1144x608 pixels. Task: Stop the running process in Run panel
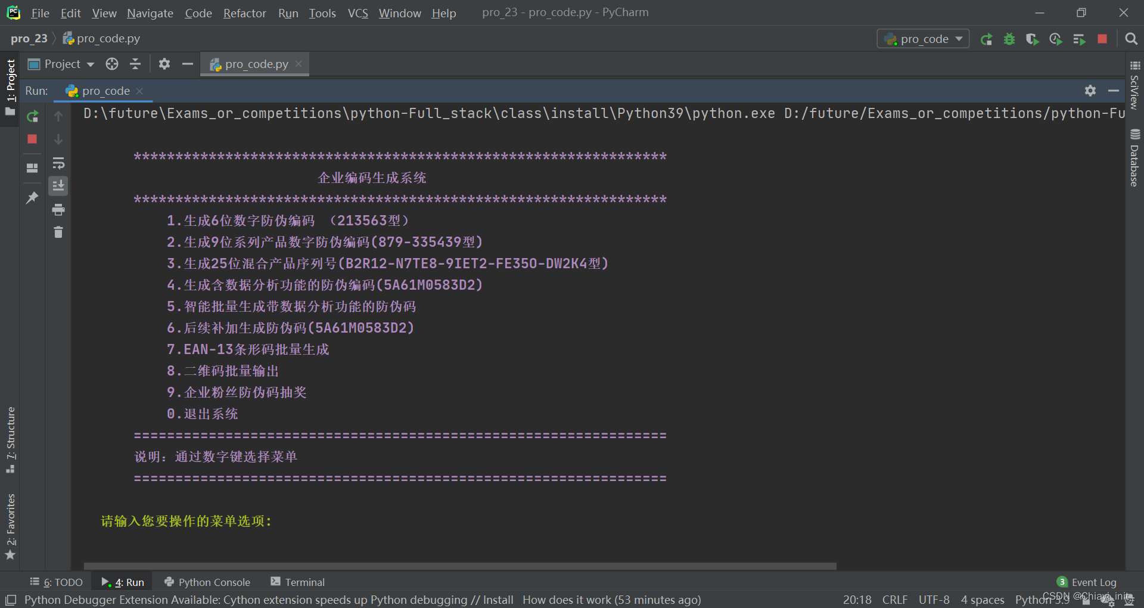coord(33,139)
